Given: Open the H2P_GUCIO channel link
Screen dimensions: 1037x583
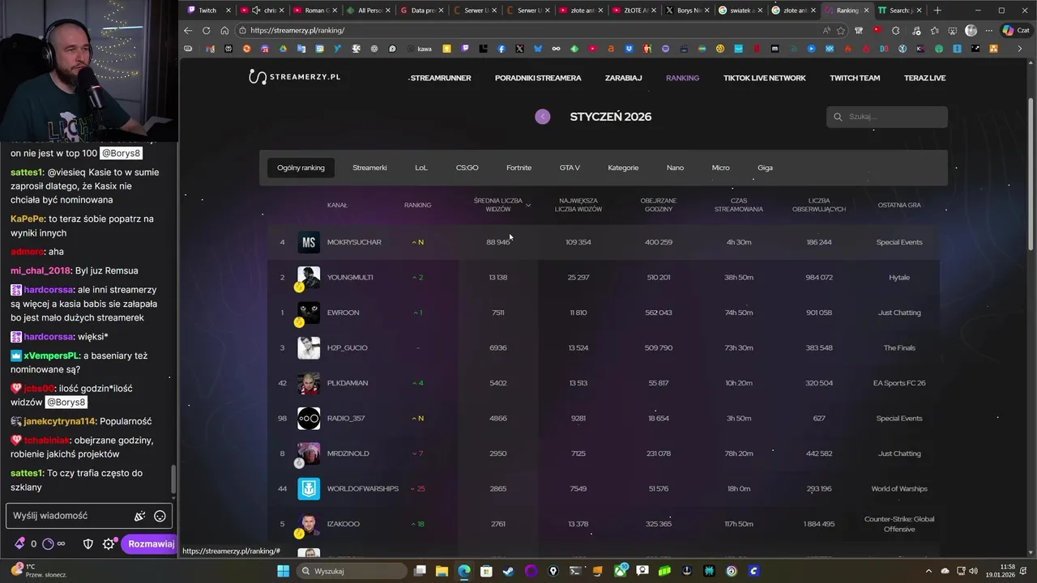Looking at the screenshot, I should point(347,348).
